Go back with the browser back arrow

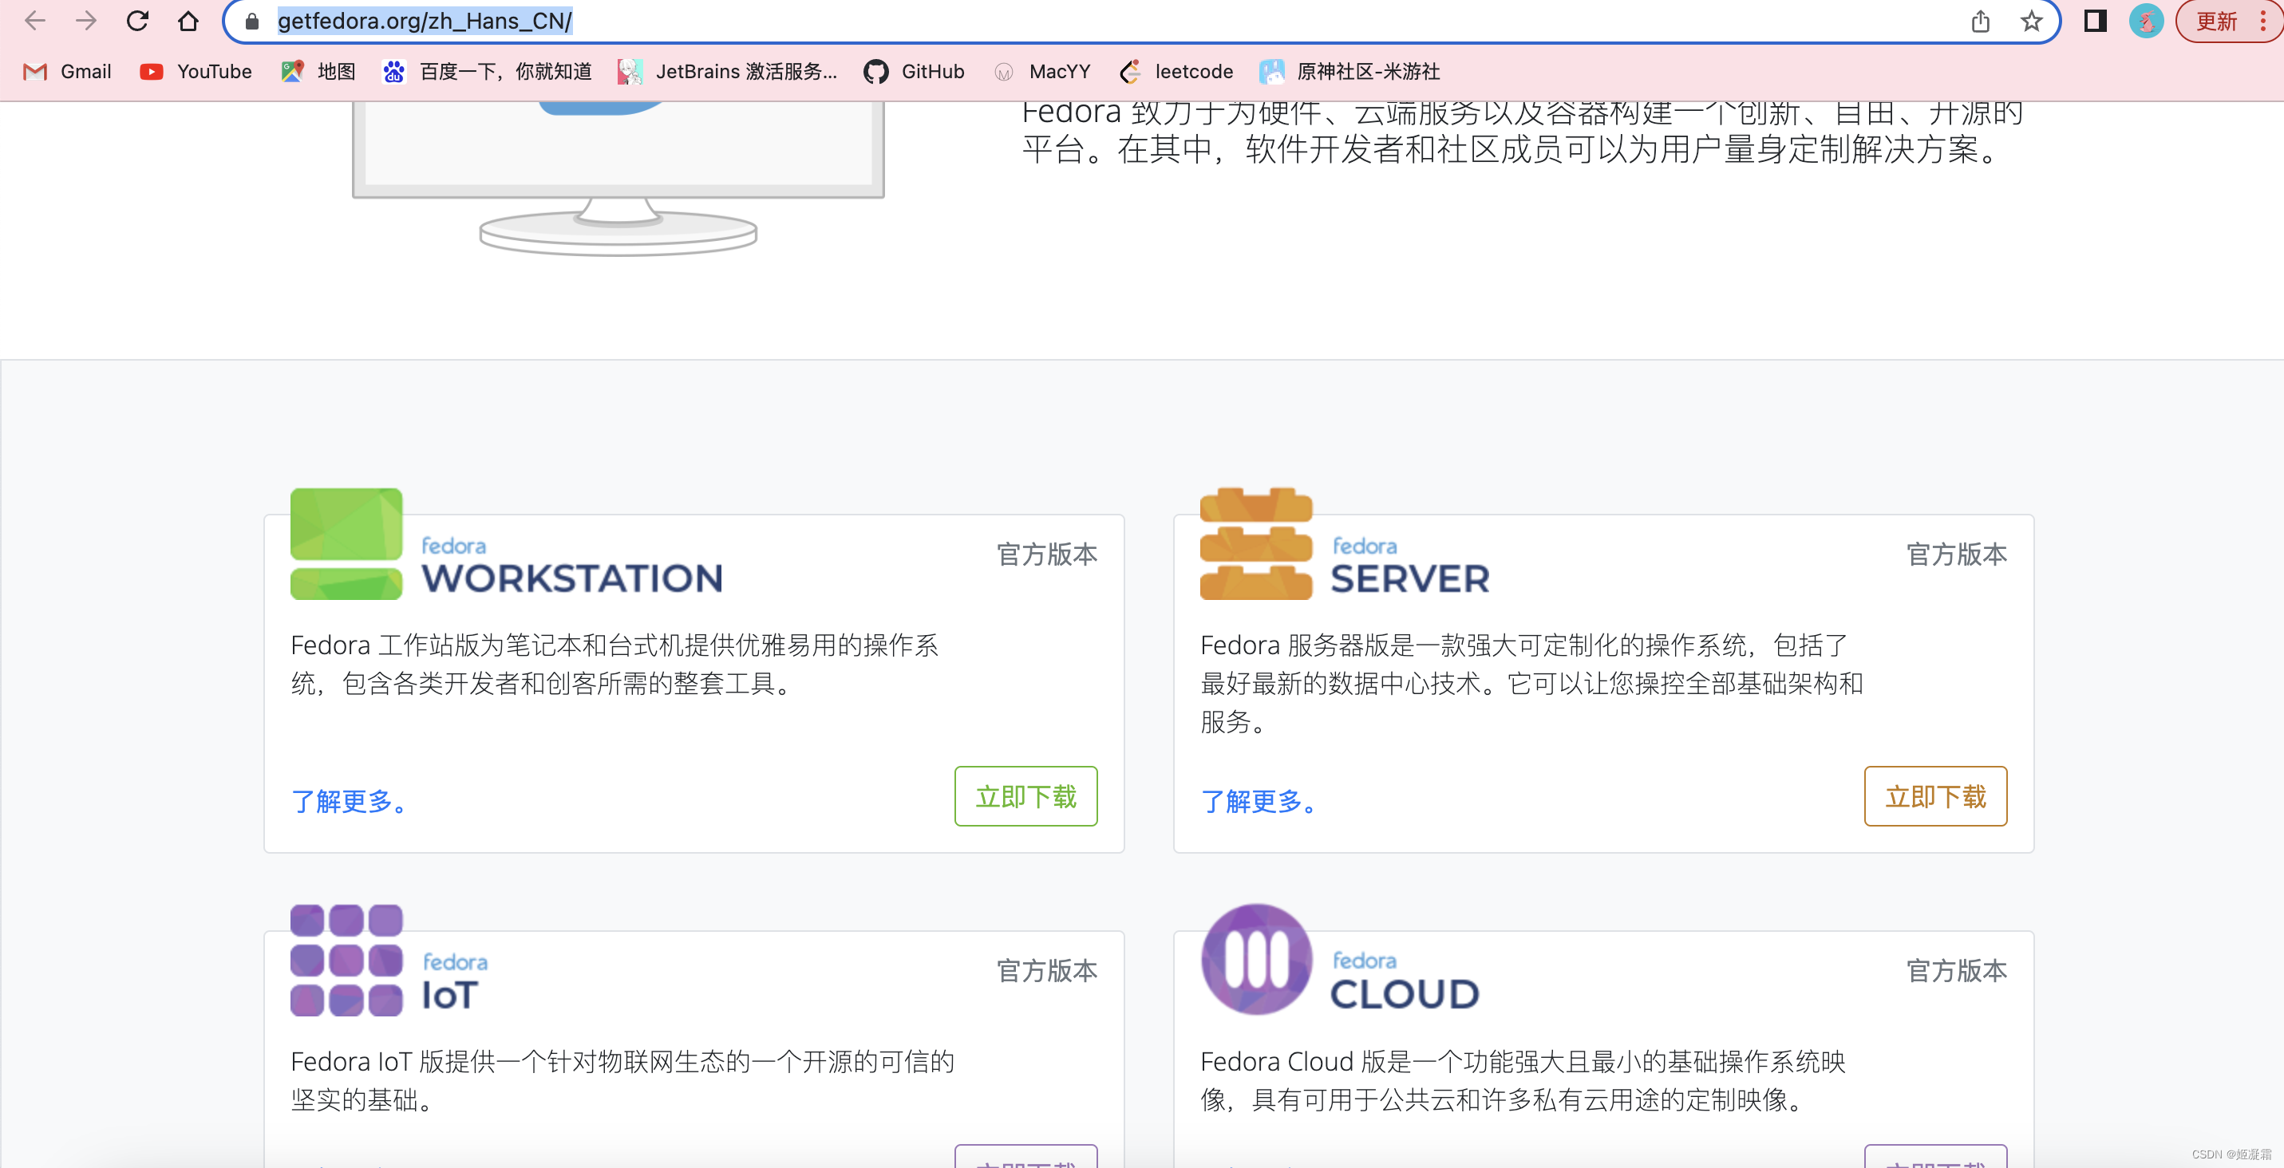click(34, 21)
